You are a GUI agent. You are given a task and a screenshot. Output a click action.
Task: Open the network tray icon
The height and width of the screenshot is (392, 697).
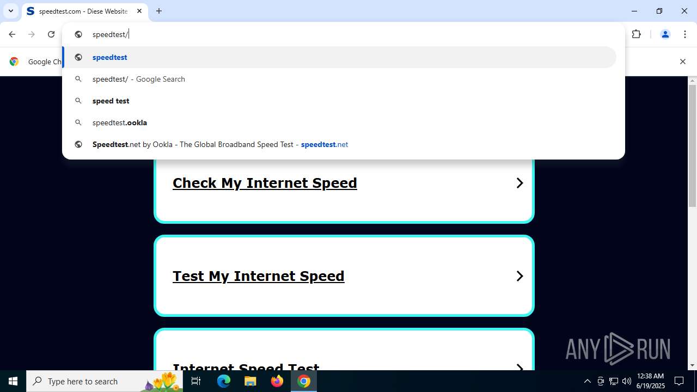pyautogui.click(x=614, y=381)
